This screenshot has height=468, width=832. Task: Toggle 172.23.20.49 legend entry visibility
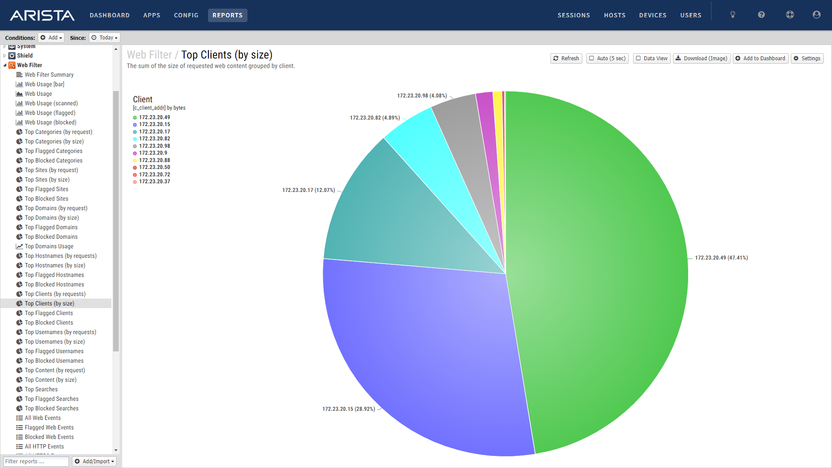tap(154, 117)
